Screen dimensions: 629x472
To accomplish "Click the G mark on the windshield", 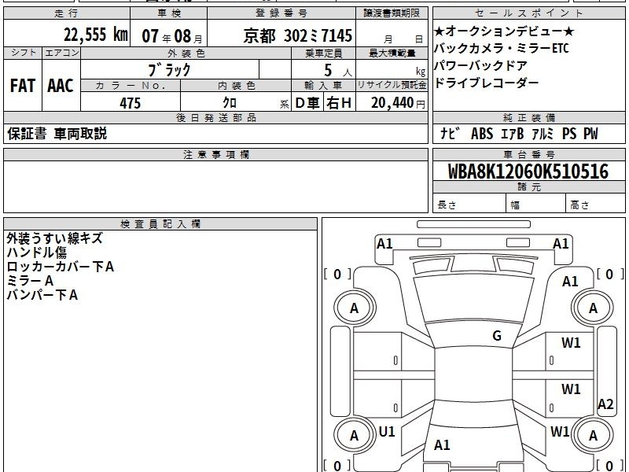I will click(x=497, y=336).
